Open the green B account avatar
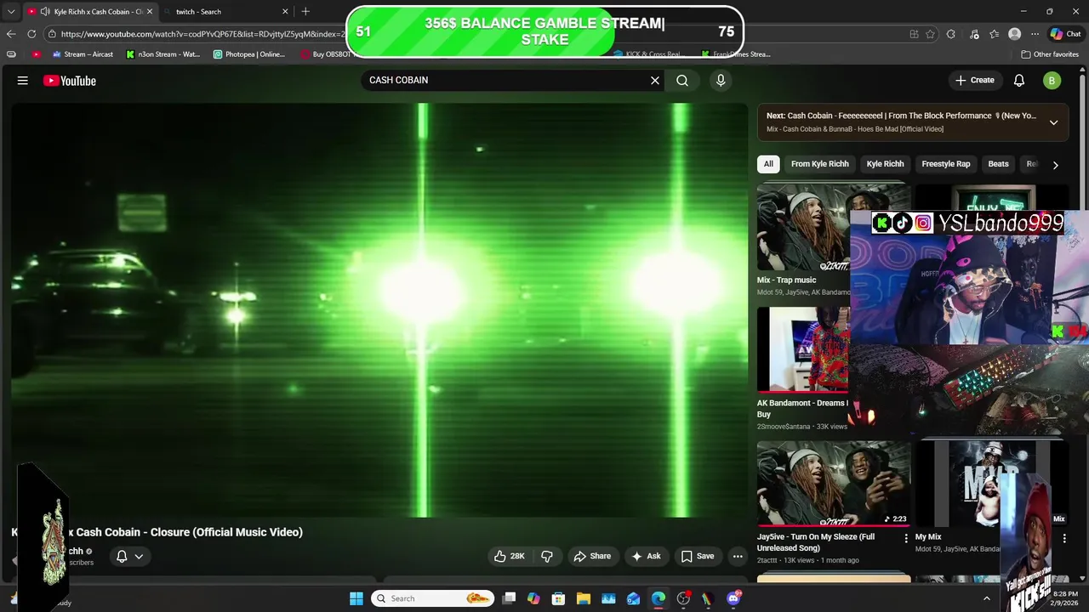1089x612 pixels. tap(1052, 80)
